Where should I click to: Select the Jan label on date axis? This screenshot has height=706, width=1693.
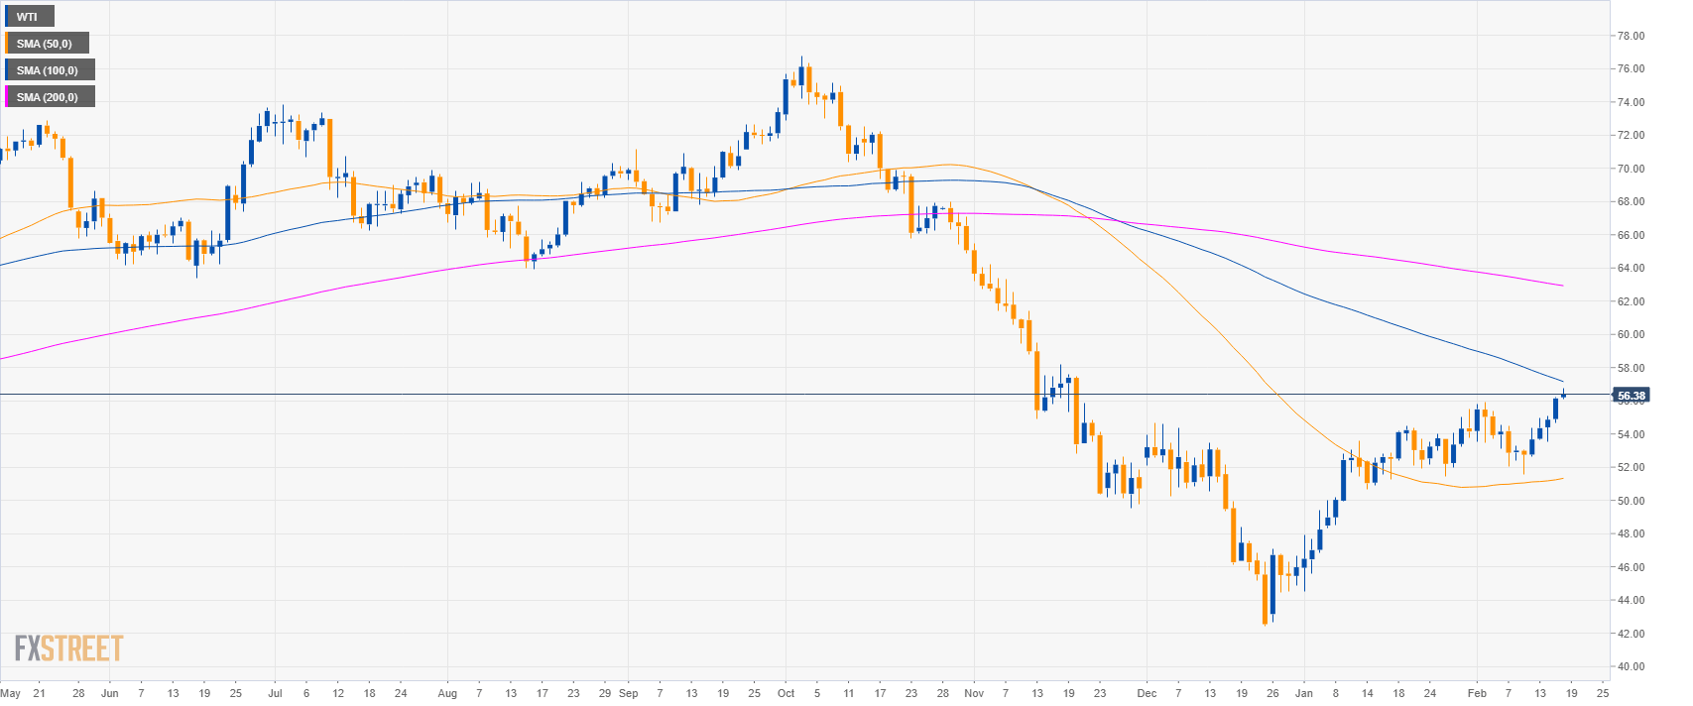1304,693
